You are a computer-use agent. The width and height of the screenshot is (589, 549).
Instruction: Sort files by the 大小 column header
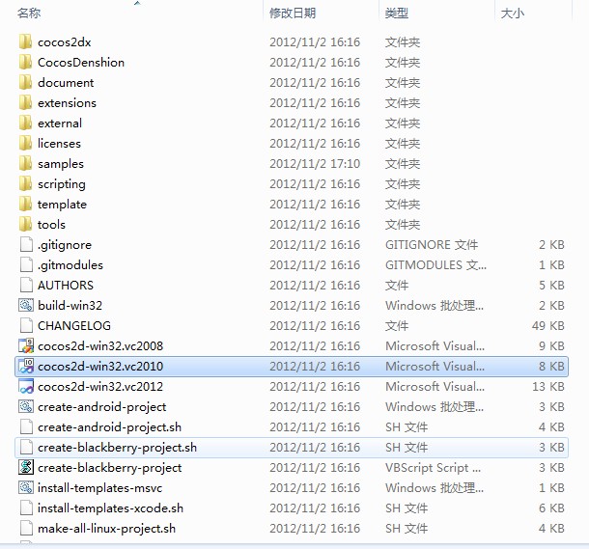pyautogui.click(x=513, y=14)
